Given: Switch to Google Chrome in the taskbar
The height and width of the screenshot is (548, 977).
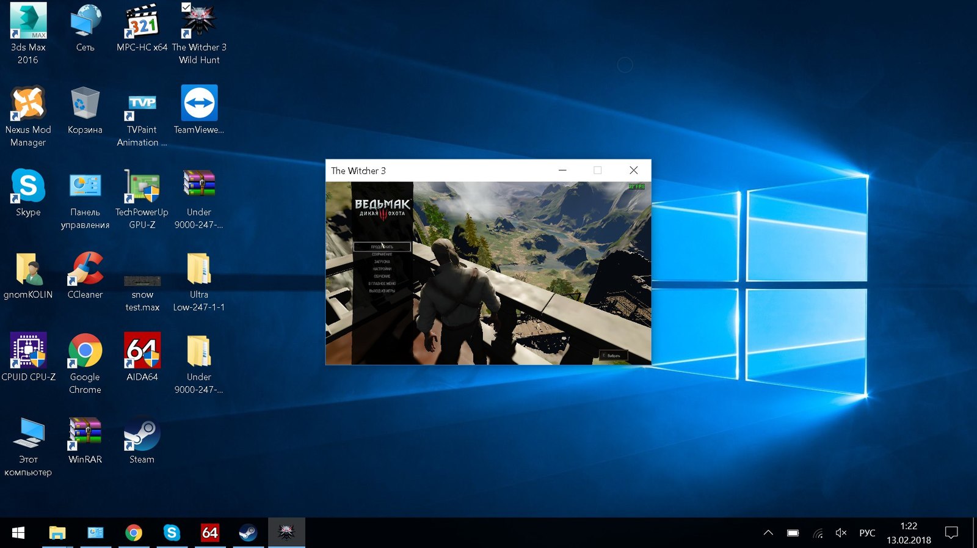Looking at the screenshot, I should (x=134, y=533).
